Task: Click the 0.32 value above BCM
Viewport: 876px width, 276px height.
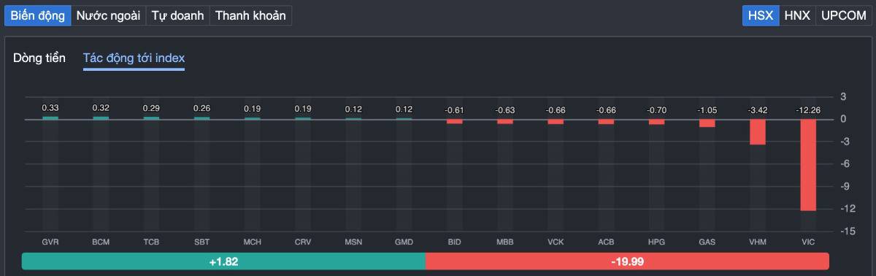Action: click(x=101, y=108)
